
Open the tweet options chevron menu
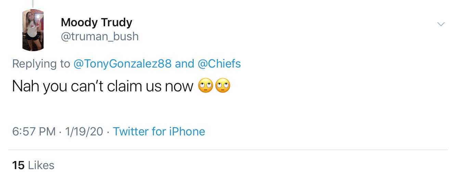(441, 24)
